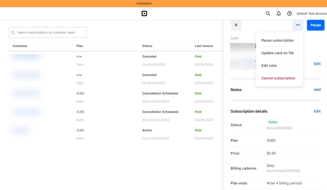The image size is (327, 190).
Task: Click the search subscriptions input field
Action: pos(48,32)
